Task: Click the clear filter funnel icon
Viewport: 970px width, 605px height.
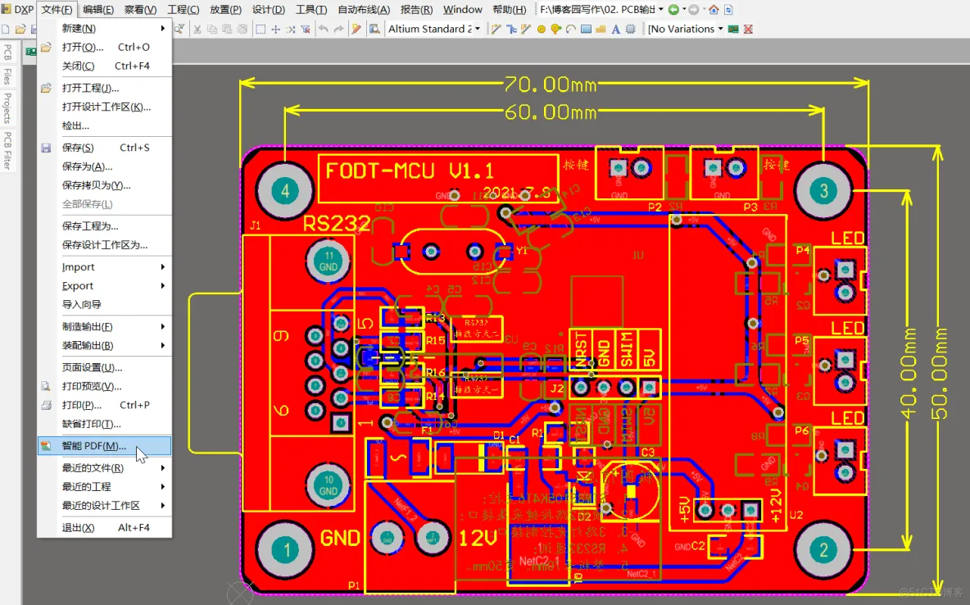Action: point(306,30)
